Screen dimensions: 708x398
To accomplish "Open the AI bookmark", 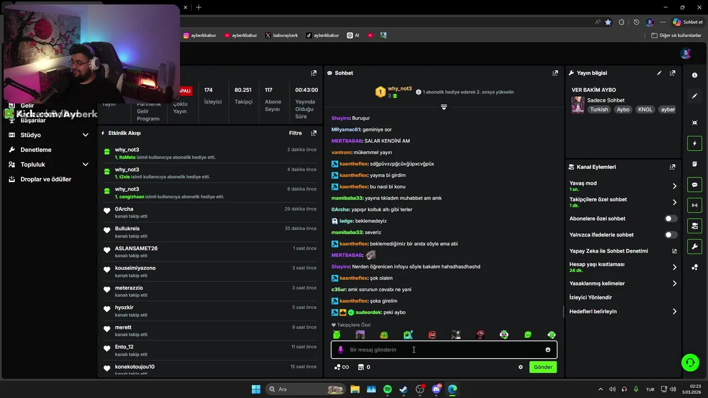I will [x=353, y=35].
